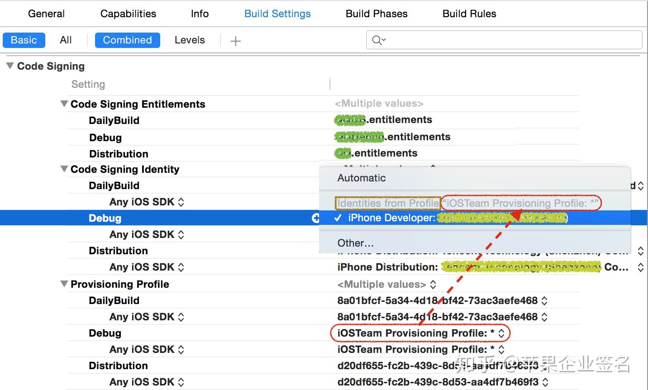The height and width of the screenshot is (390, 648).
Task: Open the Build Phases tab
Action: tap(376, 14)
